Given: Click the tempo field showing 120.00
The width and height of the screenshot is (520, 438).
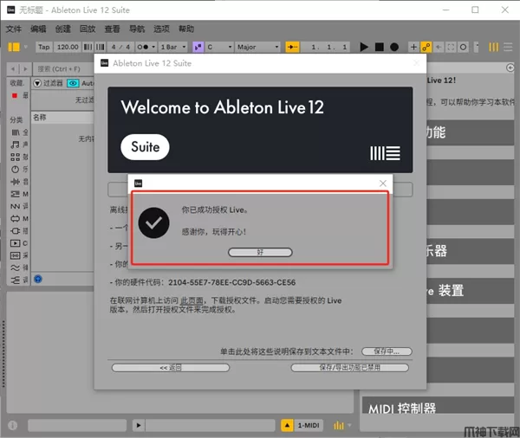Looking at the screenshot, I should (68, 47).
